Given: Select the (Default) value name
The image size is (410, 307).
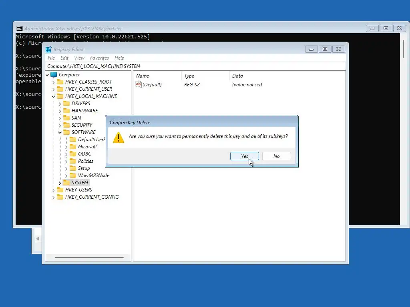Looking at the screenshot, I should (152, 85).
